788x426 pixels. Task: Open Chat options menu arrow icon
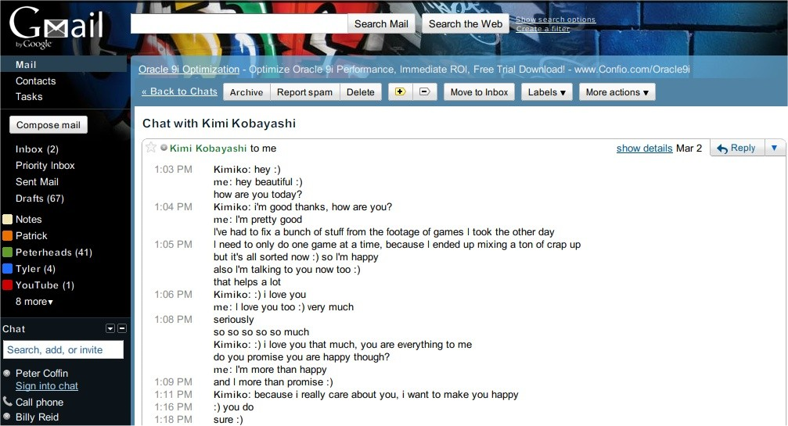110,328
